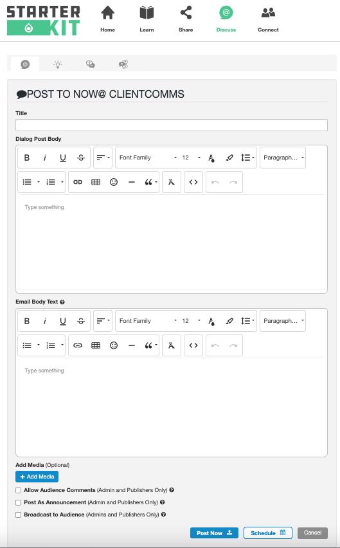Viewport: 340px width, 548px height.
Task: Click into Dialog Post Body text area
Action: tap(172, 242)
